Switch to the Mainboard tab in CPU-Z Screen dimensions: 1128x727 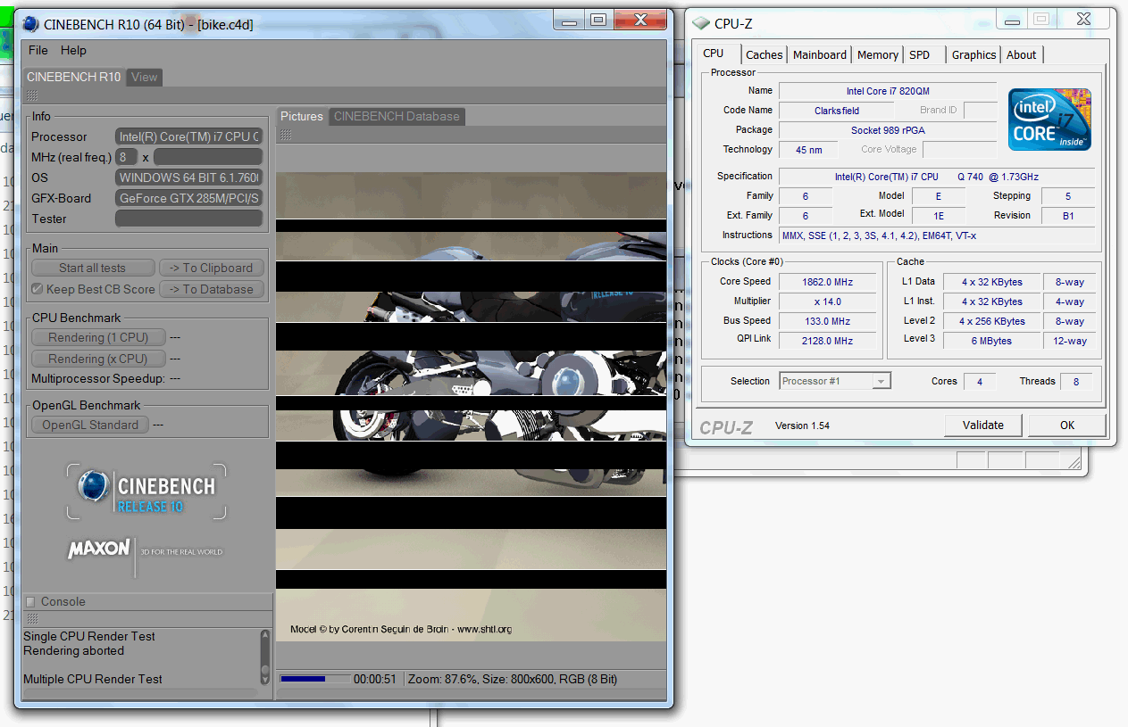[819, 55]
